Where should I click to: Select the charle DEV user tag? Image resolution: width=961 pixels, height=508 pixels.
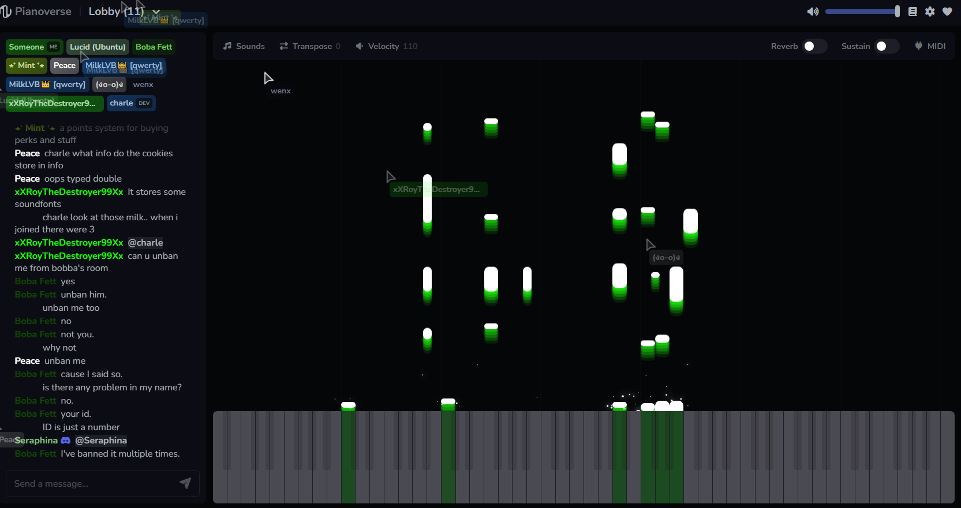[130, 103]
